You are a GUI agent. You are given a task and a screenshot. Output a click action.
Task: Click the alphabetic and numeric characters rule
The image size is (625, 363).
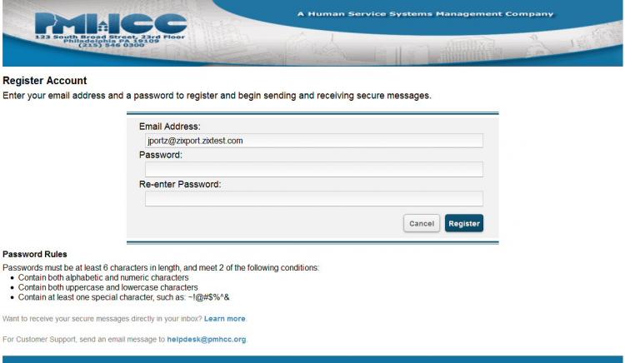[x=103, y=277]
